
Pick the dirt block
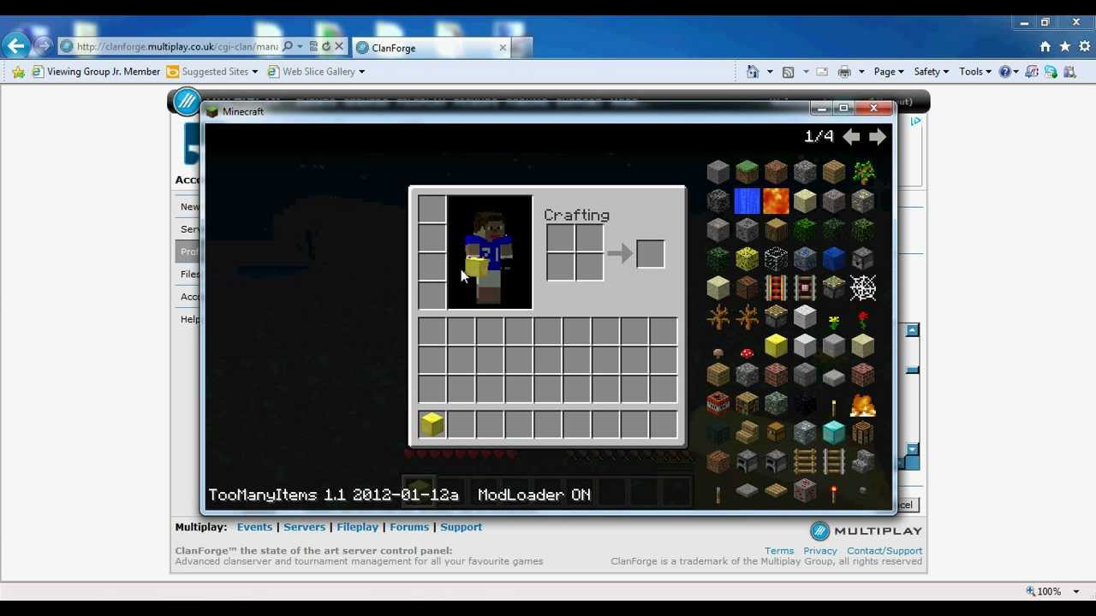point(776,172)
